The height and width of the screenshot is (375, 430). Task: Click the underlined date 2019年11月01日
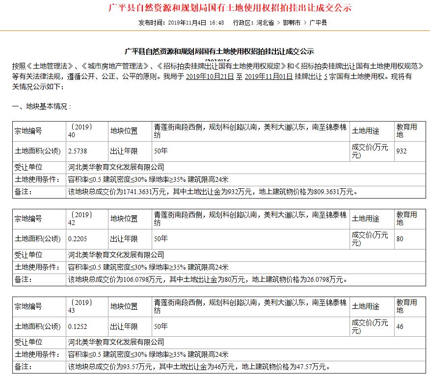pyautogui.click(x=269, y=76)
